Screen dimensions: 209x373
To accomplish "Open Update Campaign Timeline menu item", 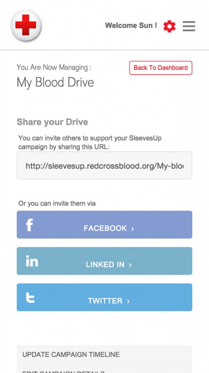I will (105, 355).
